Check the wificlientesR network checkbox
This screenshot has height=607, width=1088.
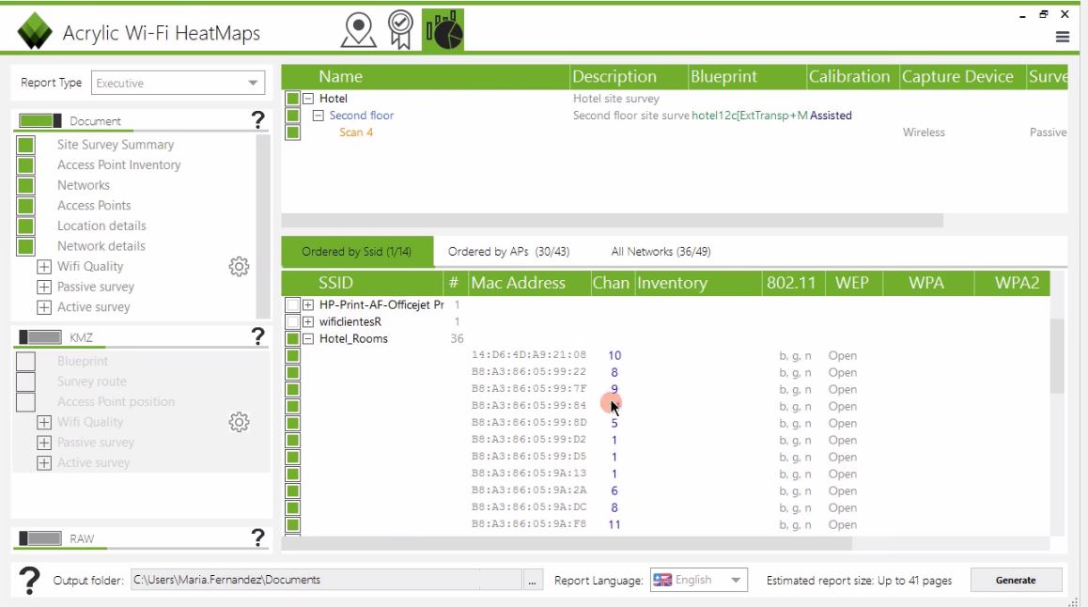pos(293,322)
